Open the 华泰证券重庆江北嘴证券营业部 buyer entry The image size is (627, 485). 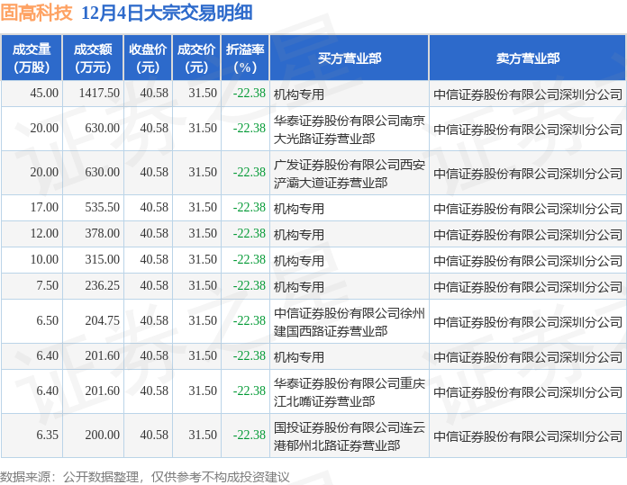click(x=349, y=391)
